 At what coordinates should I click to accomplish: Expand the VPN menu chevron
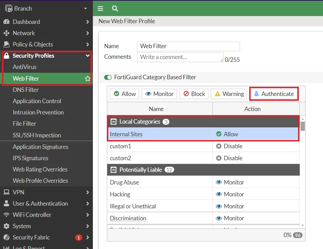[x=87, y=192]
